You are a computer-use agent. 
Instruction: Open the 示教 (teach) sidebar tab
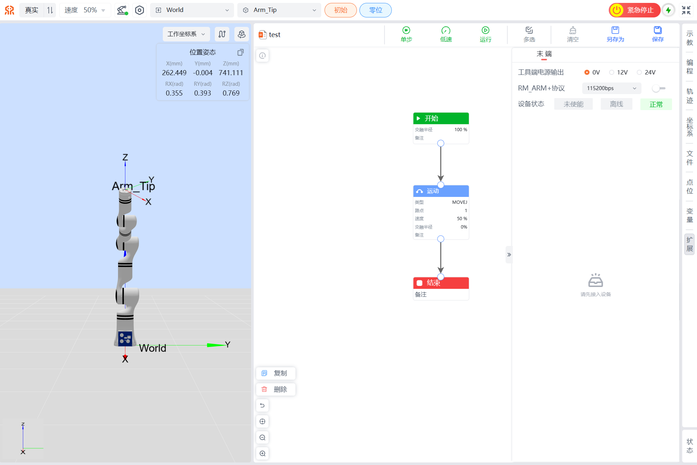(x=689, y=38)
